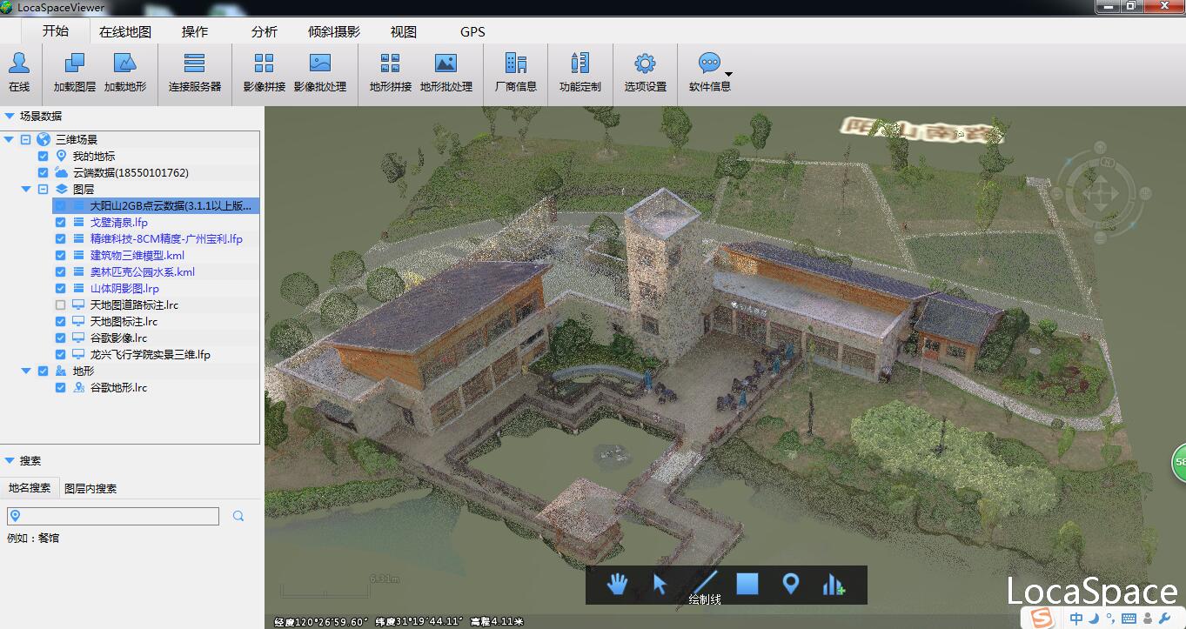
Task: Select the hand pan tool in viewport toolbar
Action: pyautogui.click(x=617, y=584)
